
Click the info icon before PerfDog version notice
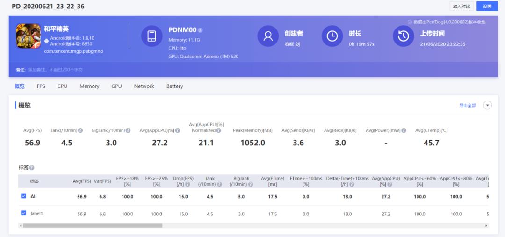click(x=410, y=22)
